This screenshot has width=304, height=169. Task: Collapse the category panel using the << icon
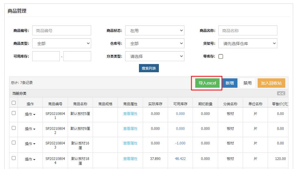click(281, 94)
